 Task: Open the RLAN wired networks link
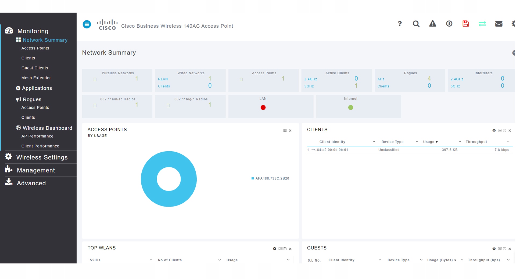(163, 79)
